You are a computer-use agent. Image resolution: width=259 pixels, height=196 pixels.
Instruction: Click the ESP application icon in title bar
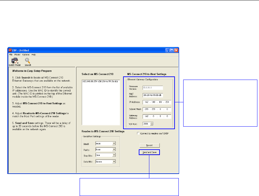pyautogui.click(x=10, y=50)
